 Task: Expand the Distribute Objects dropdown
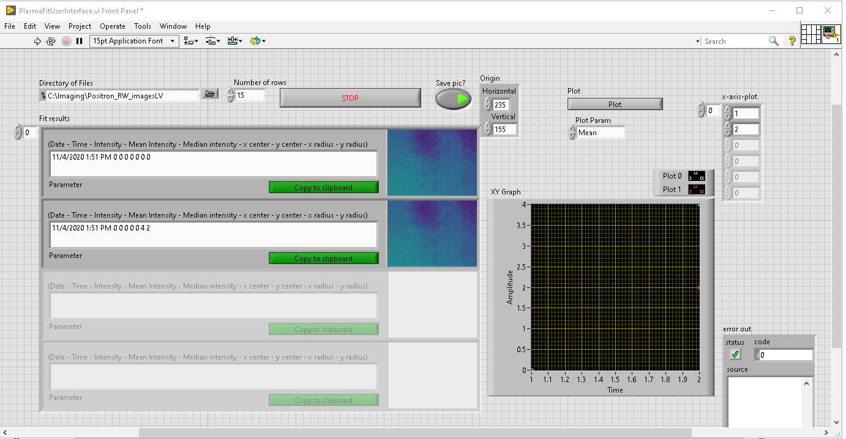point(213,41)
